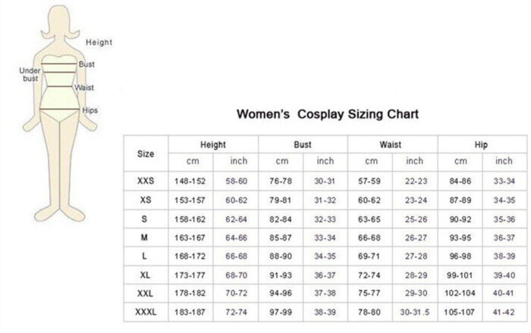The width and height of the screenshot is (531, 333).
Task: Click the "Bust" label beside the figure
Action: tap(87, 64)
